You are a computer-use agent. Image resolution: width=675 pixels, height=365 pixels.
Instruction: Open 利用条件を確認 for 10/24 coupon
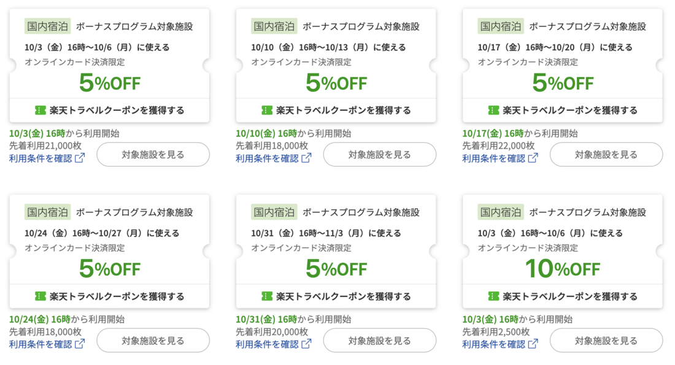[40, 344]
